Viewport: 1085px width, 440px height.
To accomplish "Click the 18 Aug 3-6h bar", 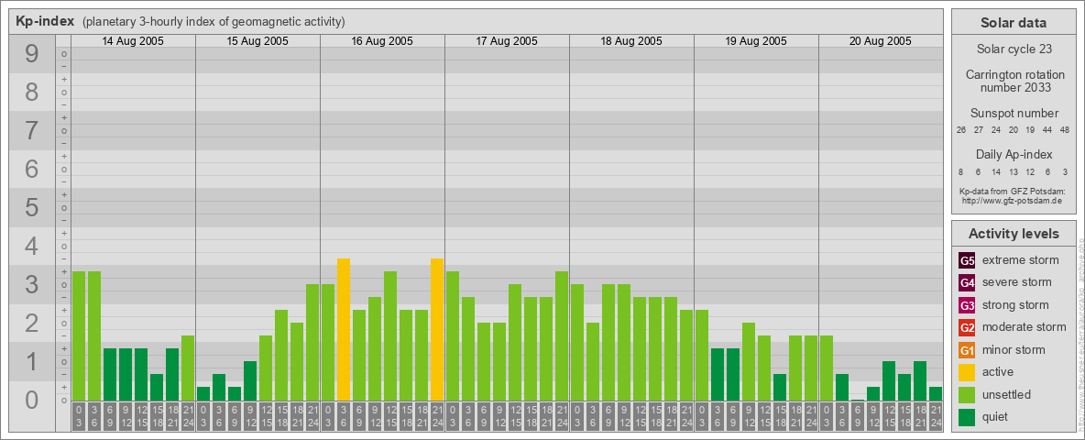I will pos(592,361).
